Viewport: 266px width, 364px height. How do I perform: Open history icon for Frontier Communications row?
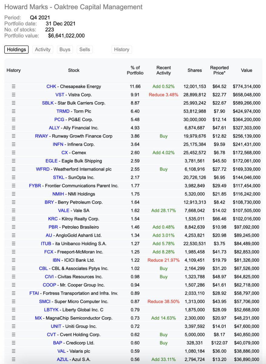point(13,186)
